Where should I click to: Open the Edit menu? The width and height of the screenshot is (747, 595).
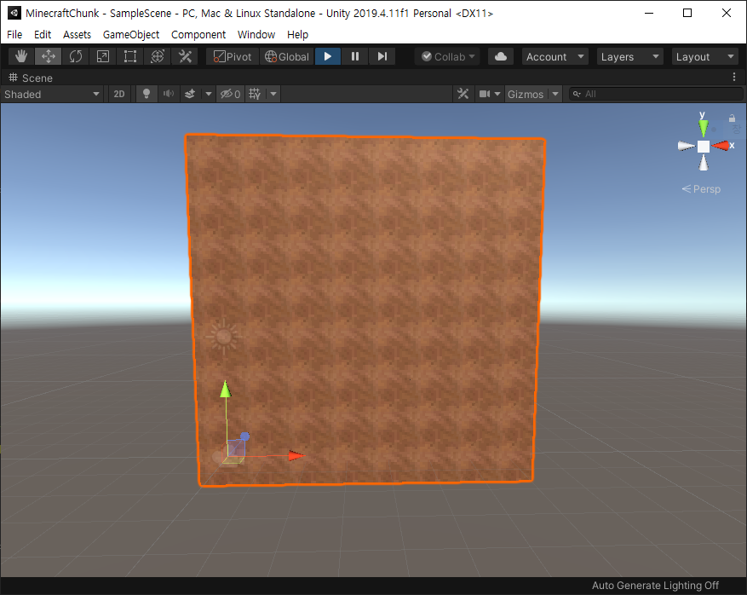[x=43, y=34]
